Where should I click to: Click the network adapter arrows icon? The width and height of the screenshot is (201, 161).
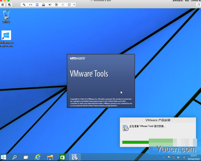pos(31,5)
